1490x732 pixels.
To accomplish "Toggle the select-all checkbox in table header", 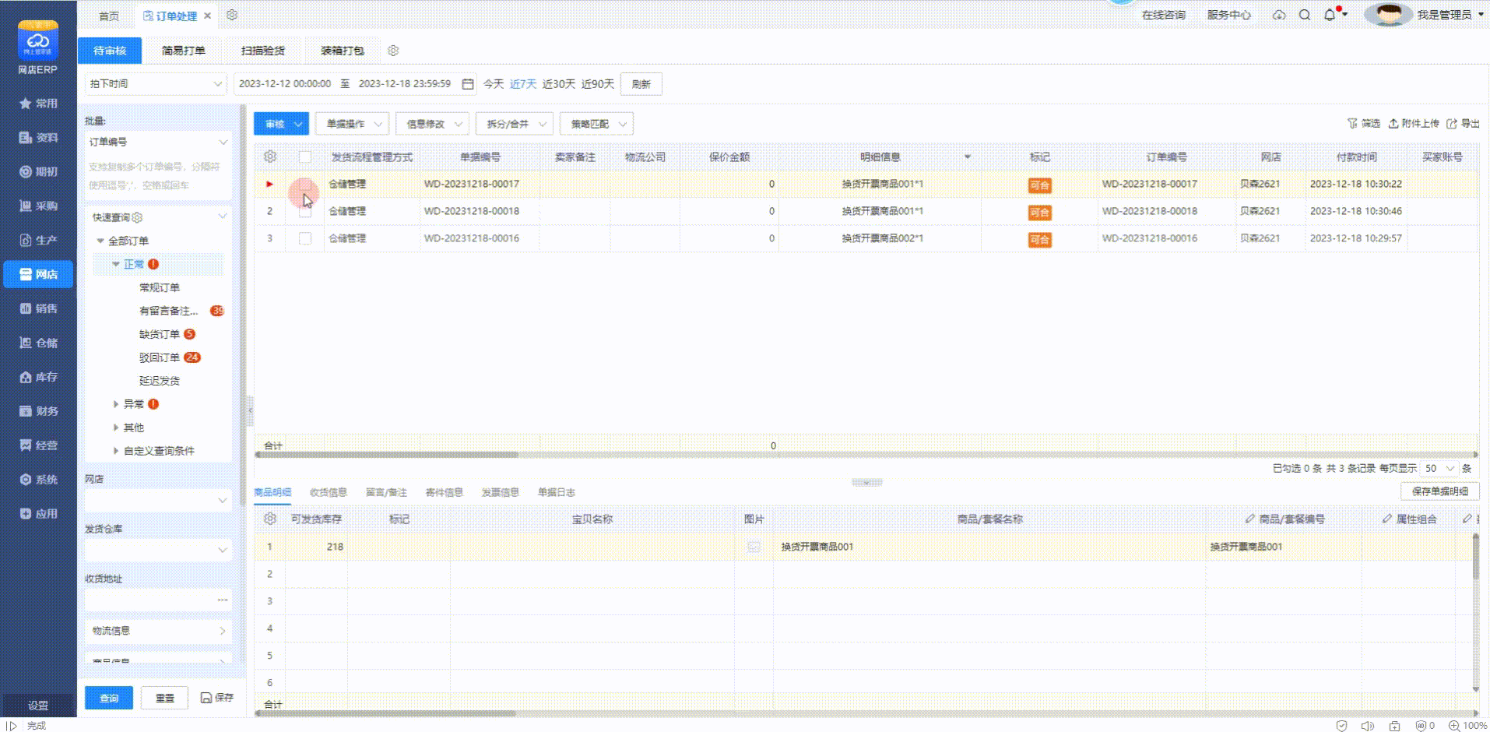I will tap(305, 157).
